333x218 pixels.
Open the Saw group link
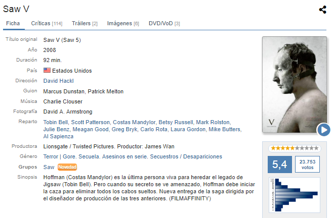click(x=49, y=167)
